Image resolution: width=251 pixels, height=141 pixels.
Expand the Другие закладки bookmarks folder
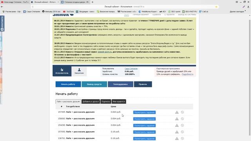[238, 11]
